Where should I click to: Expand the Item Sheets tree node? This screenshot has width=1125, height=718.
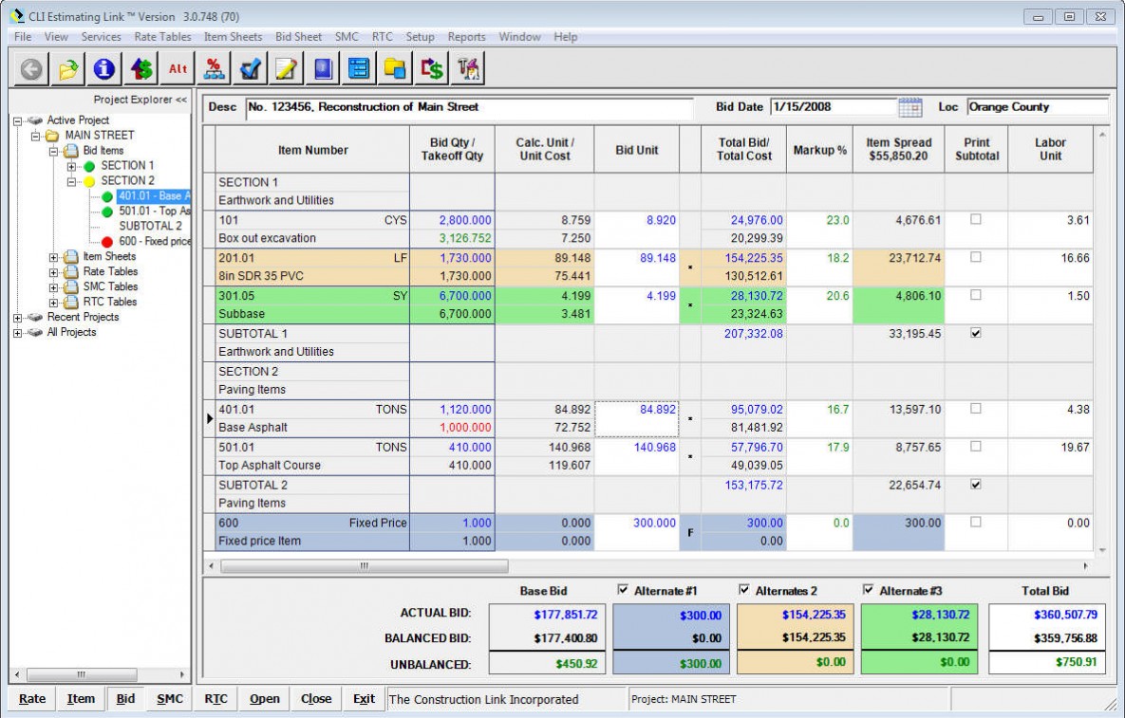point(53,256)
